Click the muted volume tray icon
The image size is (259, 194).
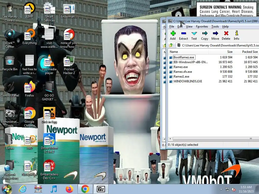[233, 189]
